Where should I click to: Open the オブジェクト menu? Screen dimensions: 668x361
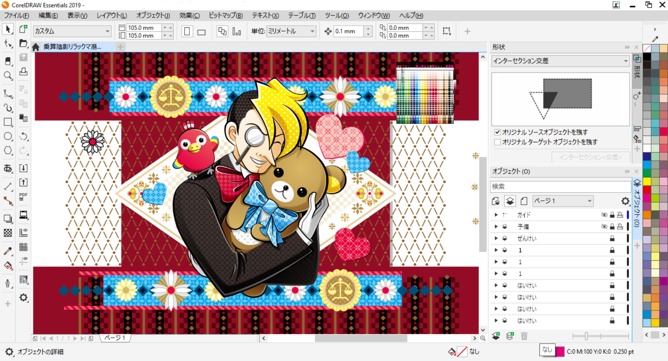(x=153, y=15)
